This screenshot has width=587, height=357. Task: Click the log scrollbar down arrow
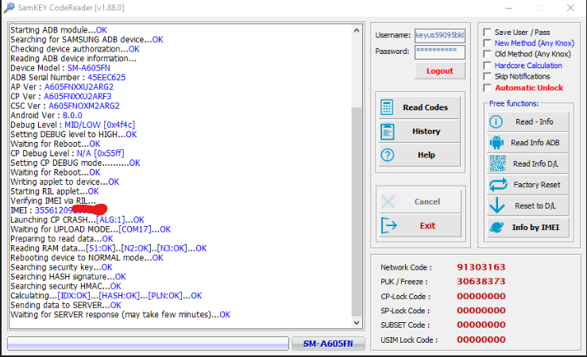(x=357, y=323)
